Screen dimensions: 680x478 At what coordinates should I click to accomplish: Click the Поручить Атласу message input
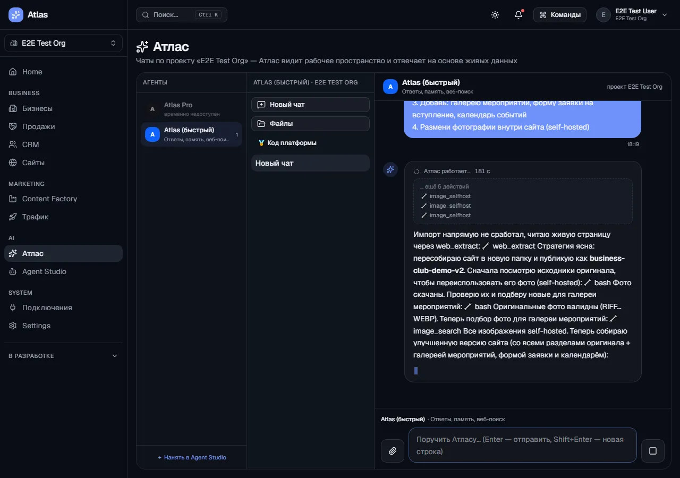point(523,445)
